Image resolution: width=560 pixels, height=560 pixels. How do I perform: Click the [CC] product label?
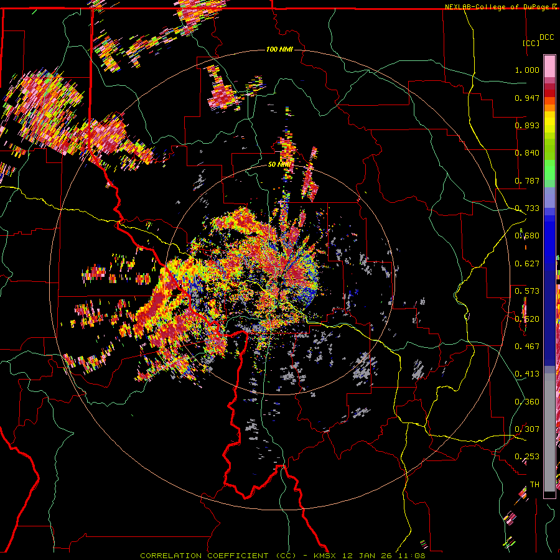coord(531,43)
